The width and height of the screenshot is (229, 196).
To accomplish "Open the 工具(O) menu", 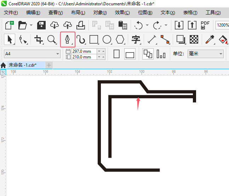I will pyautogui.click(x=213, y=13).
